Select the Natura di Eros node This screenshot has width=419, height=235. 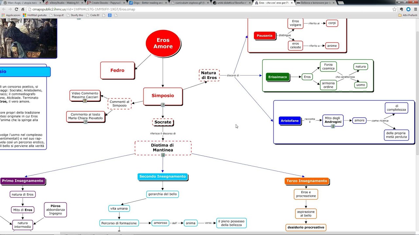pyautogui.click(x=209, y=75)
